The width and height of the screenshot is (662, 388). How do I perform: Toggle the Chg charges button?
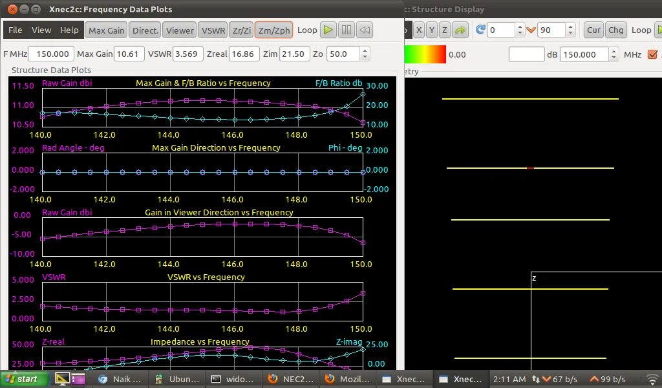pyautogui.click(x=615, y=30)
